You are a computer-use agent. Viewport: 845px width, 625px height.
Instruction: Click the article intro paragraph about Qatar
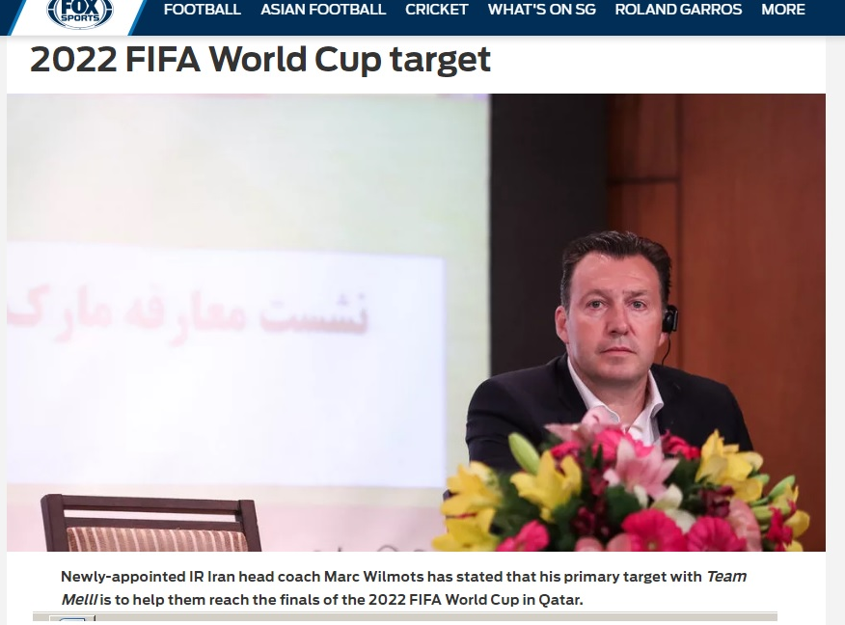pos(403,587)
